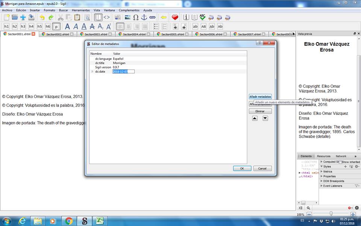361x226 pixels.
Task: Expand the Event Listeners section
Action: point(322,186)
